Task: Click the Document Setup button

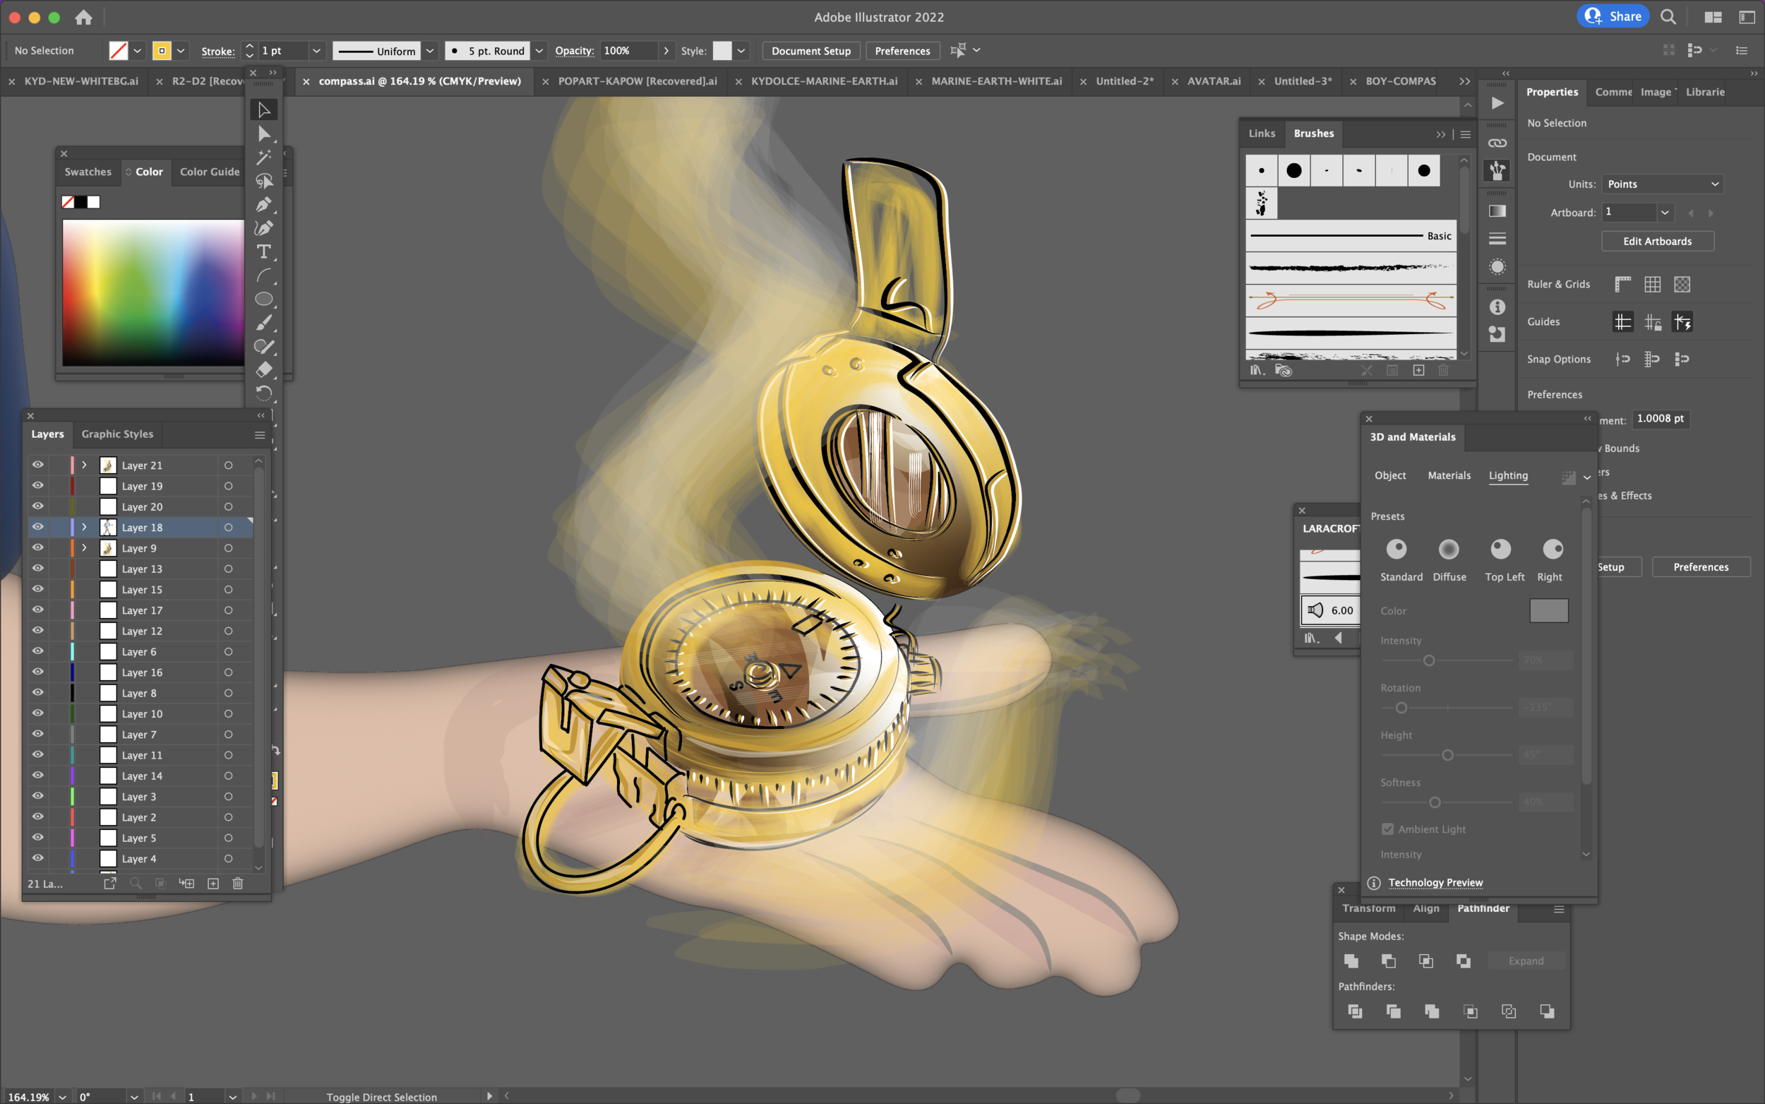Action: 810,50
